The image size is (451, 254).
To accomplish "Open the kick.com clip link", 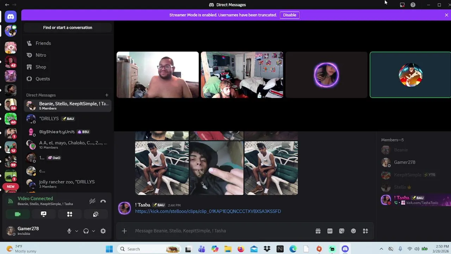I will pyautogui.click(x=208, y=211).
